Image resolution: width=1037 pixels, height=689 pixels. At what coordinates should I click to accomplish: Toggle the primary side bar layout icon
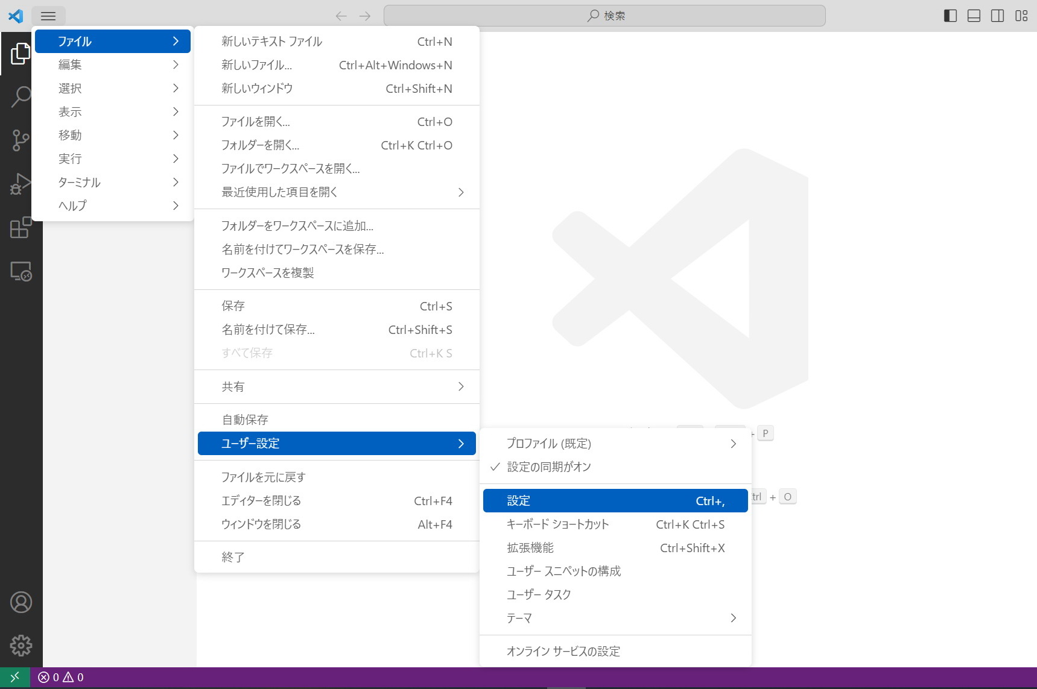coord(950,16)
